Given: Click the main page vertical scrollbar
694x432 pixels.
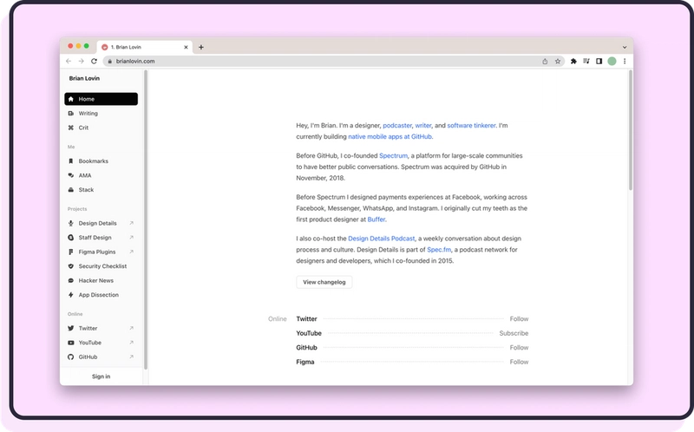Looking at the screenshot, I should pyautogui.click(x=631, y=130).
